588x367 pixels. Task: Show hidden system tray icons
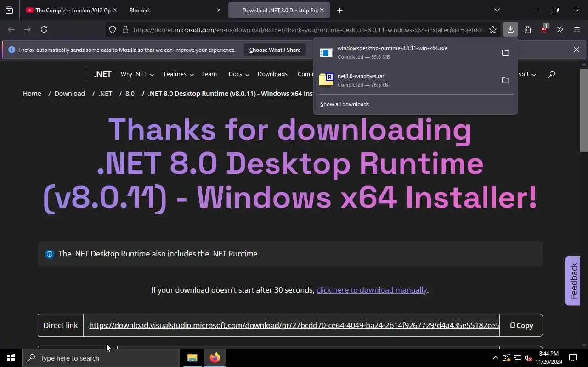495,358
